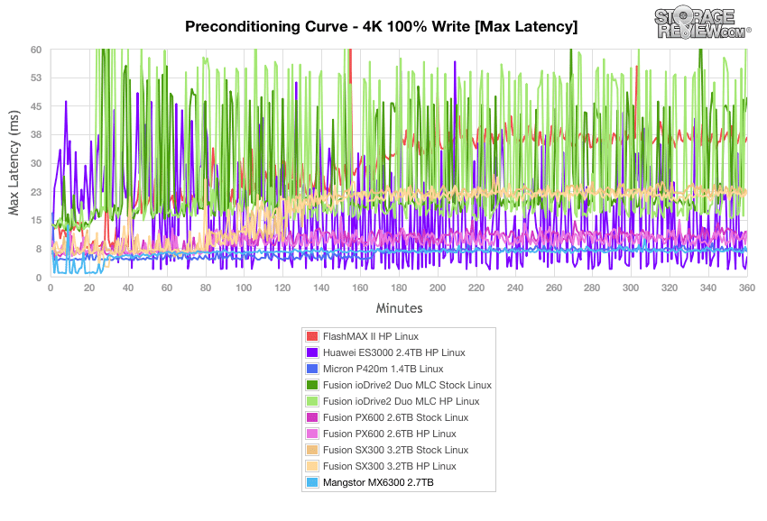Click the 'Micron P420m 1.4TB Linux' legend label
767x521 pixels.
coord(383,369)
